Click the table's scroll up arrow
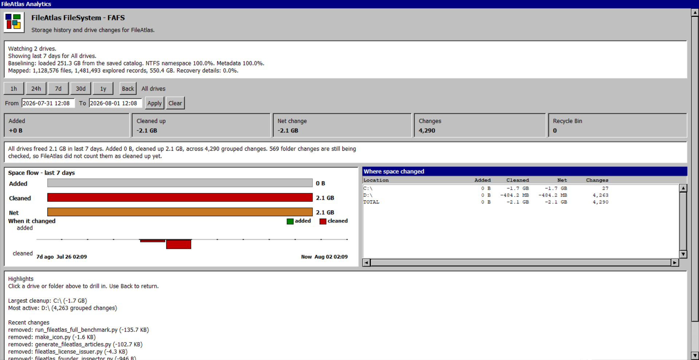 pyautogui.click(x=683, y=188)
